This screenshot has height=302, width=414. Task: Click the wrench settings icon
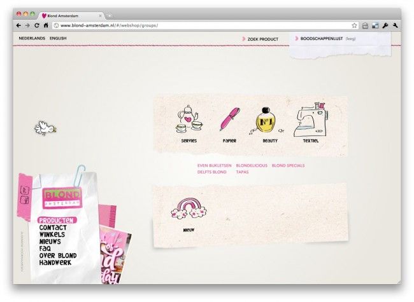point(396,25)
